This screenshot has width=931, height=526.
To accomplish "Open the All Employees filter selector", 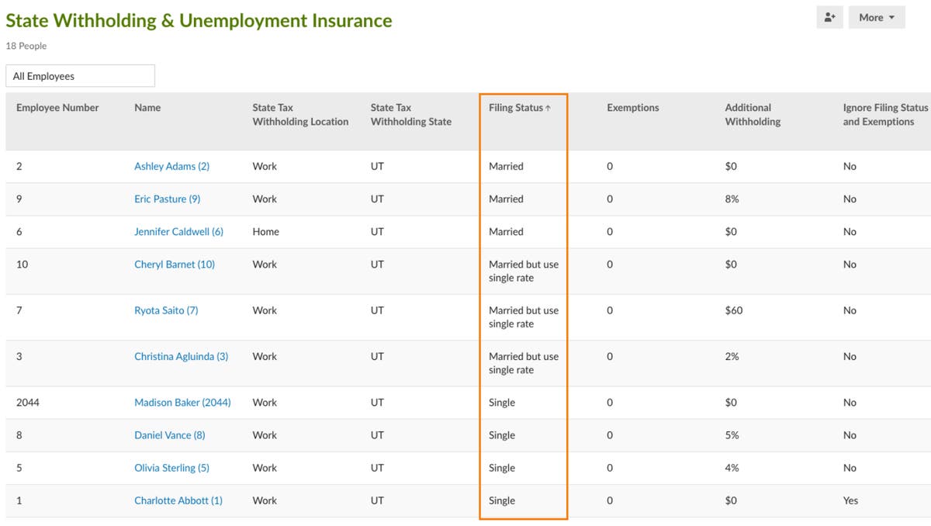I will 80,75.
